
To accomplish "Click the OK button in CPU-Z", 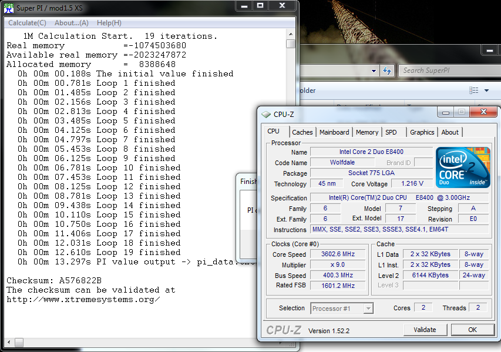I will point(472,330).
